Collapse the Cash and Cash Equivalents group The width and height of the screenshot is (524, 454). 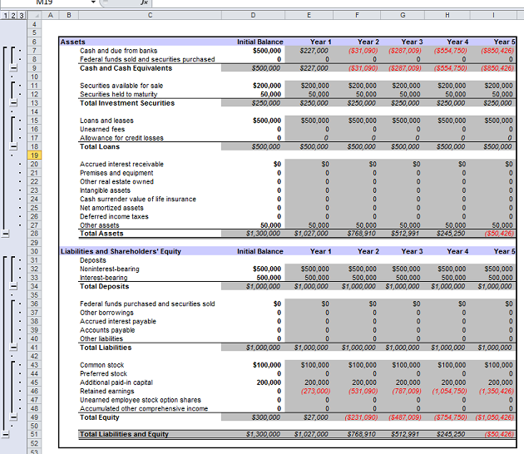pos(14,68)
